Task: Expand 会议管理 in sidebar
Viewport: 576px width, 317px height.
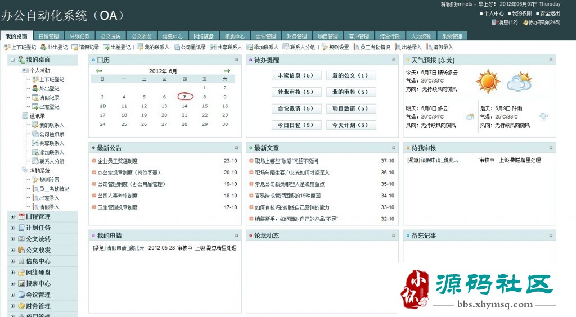Action: click(x=13, y=295)
